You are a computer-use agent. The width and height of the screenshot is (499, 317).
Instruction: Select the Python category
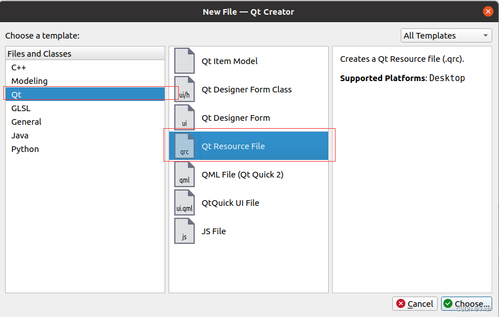point(85,149)
